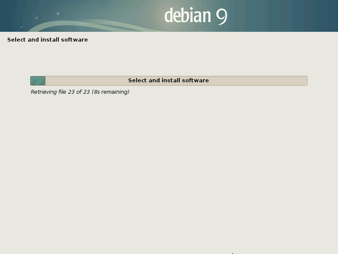Click the "debian" word in the banner
The height and width of the screenshot is (254, 338).
pyautogui.click(x=187, y=16)
